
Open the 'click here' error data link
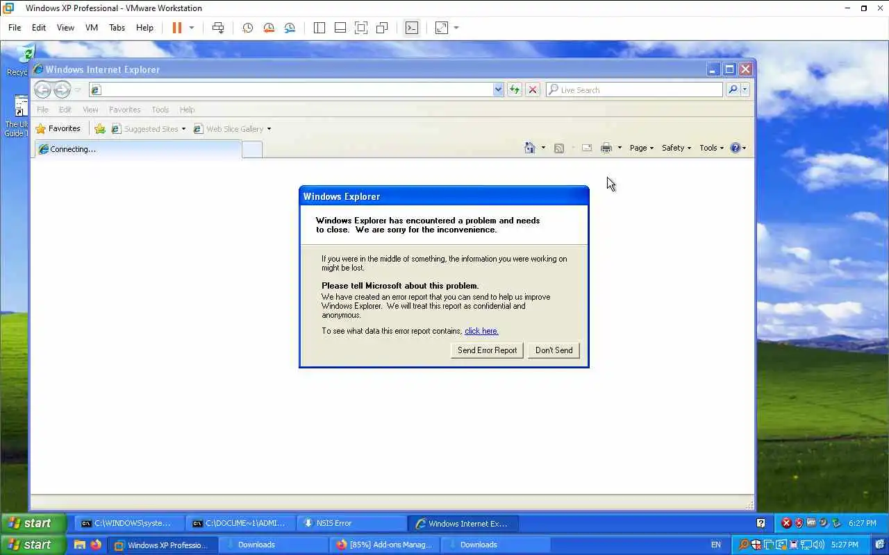point(481,331)
